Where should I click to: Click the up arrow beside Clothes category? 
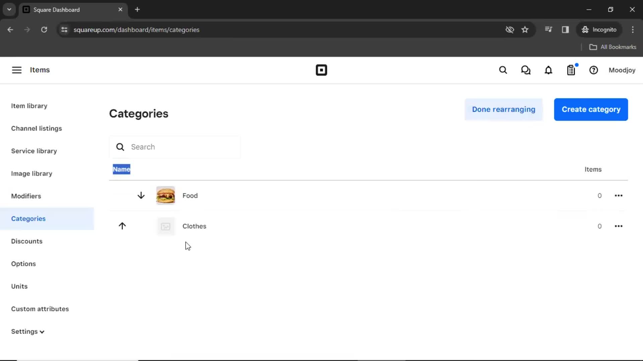click(x=122, y=226)
